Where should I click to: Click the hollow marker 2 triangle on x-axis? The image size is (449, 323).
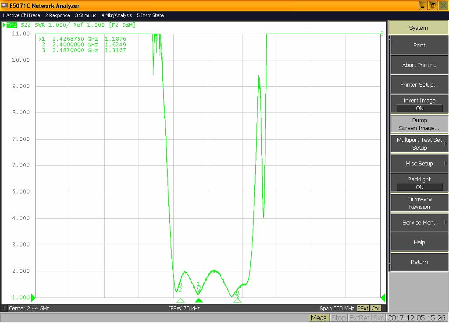(x=180, y=300)
